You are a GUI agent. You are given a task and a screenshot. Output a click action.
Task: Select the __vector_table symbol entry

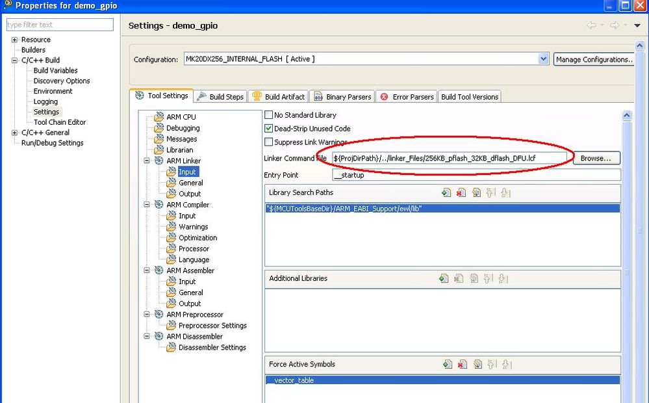click(442, 380)
